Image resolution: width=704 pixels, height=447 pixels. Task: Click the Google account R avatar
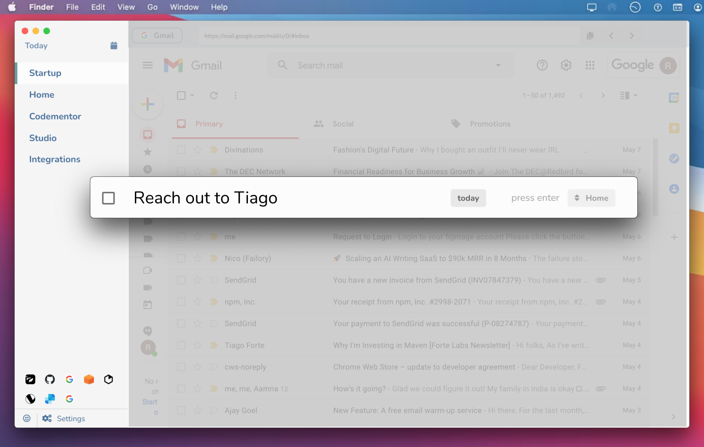668,65
